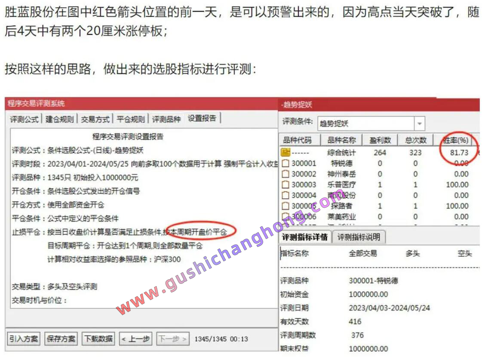
Task: Sort by 盈利数 column header
Action: coord(380,140)
